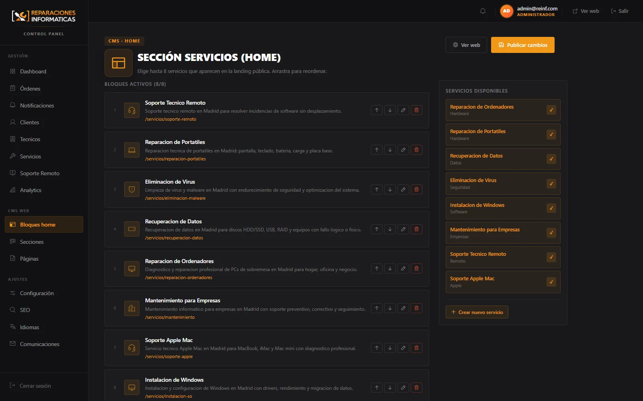The width and height of the screenshot is (643, 401).
Task: Click the shield icon of Eliminacion de Virus
Action: (132, 189)
